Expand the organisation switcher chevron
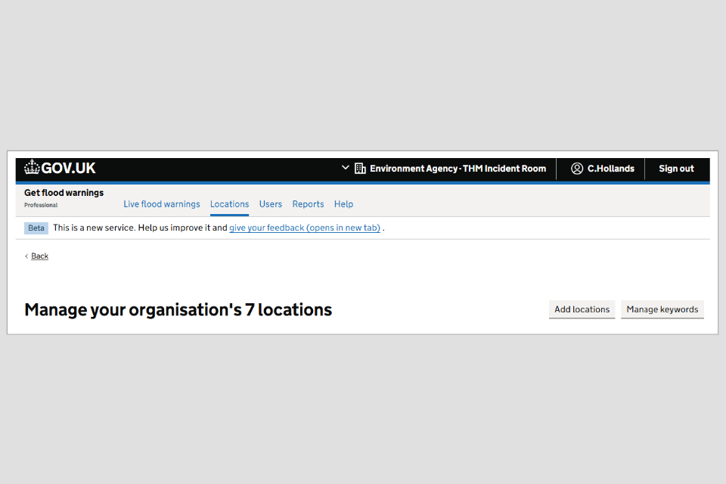 (346, 168)
